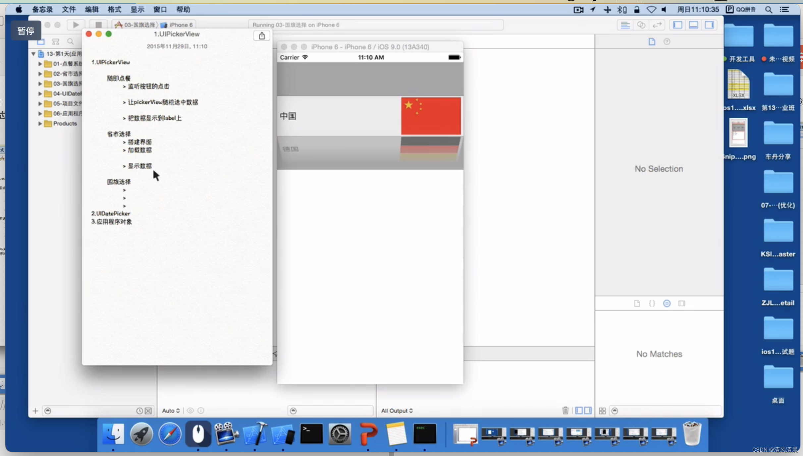Open the 编辑 menu
Image resolution: width=803 pixels, height=456 pixels.
pyautogui.click(x=91, y=9)
